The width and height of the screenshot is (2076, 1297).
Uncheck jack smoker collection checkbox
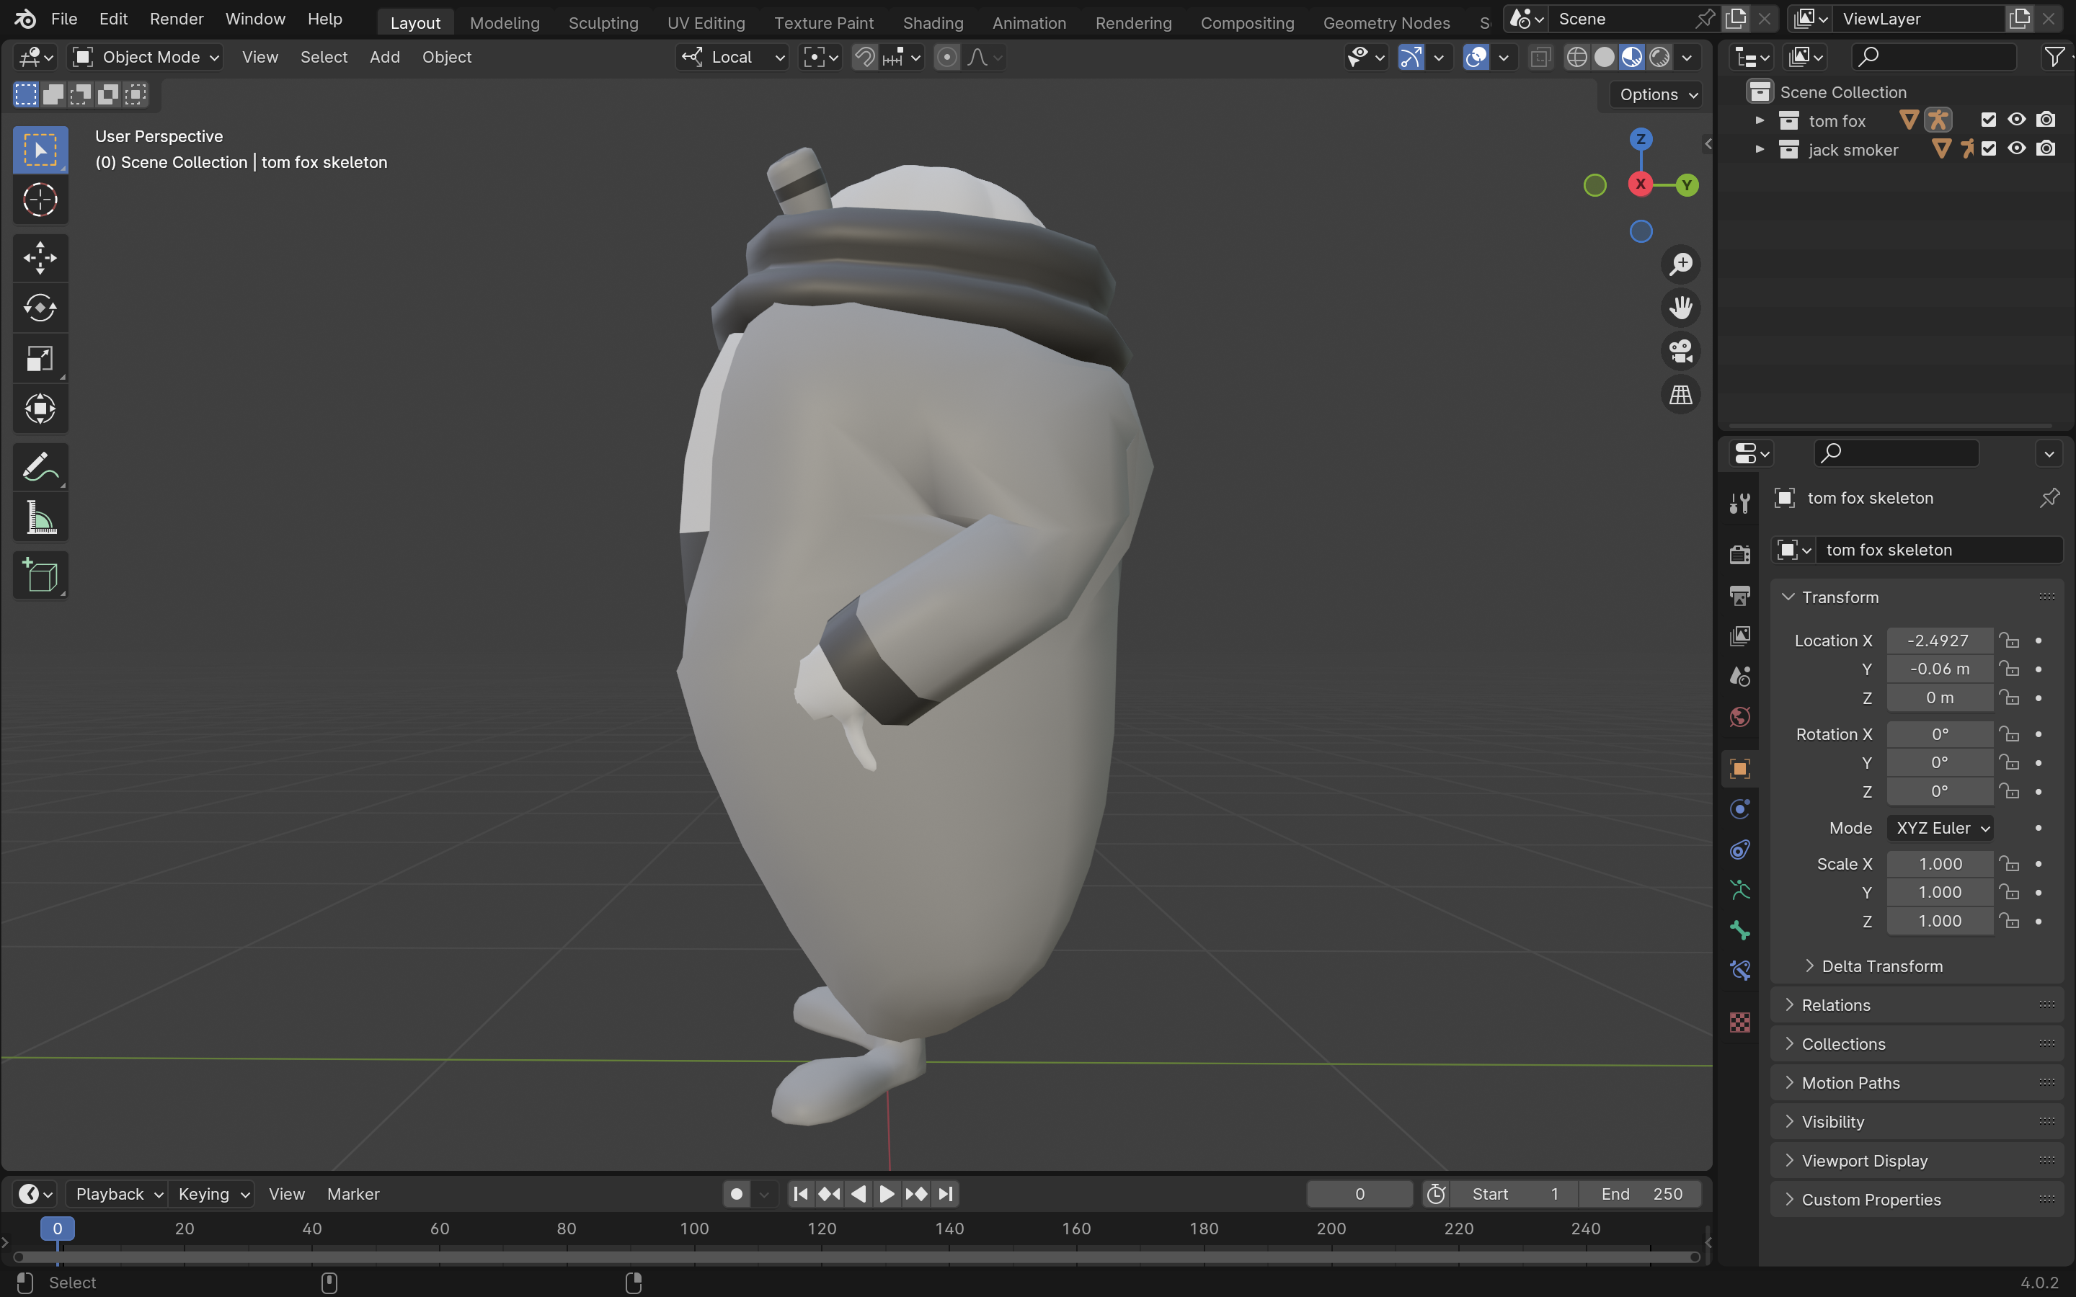pos(1989,149)
